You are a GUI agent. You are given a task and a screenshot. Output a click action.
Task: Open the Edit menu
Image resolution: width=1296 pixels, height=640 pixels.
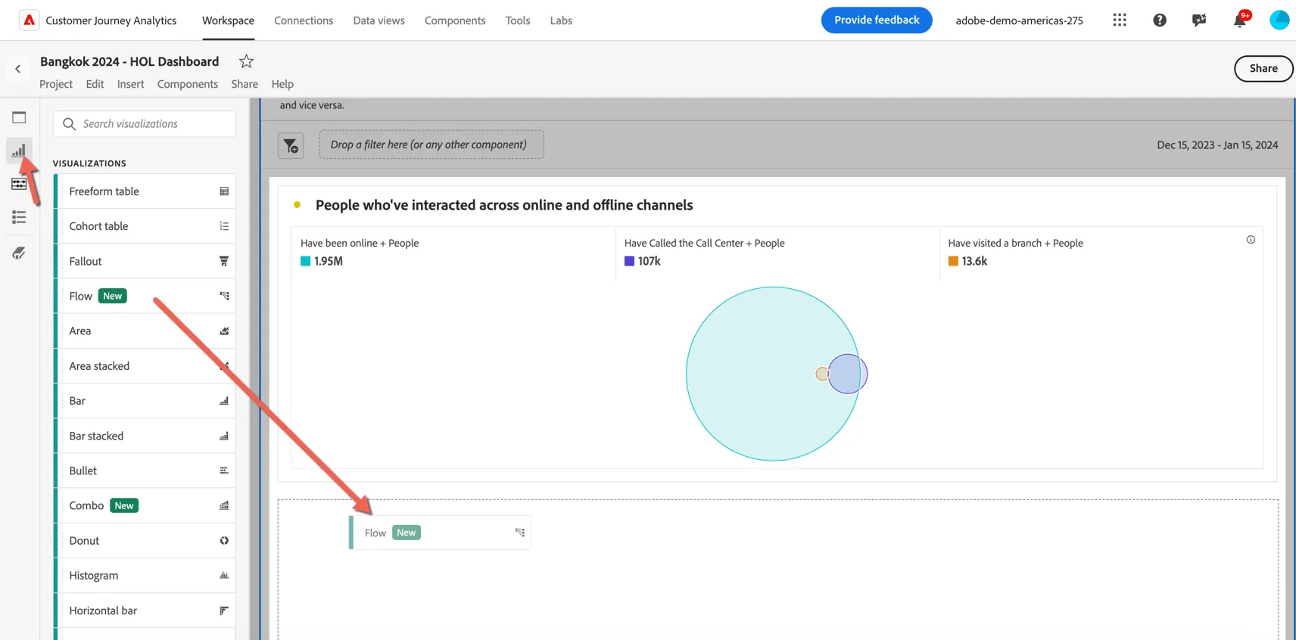pos(95,84)
